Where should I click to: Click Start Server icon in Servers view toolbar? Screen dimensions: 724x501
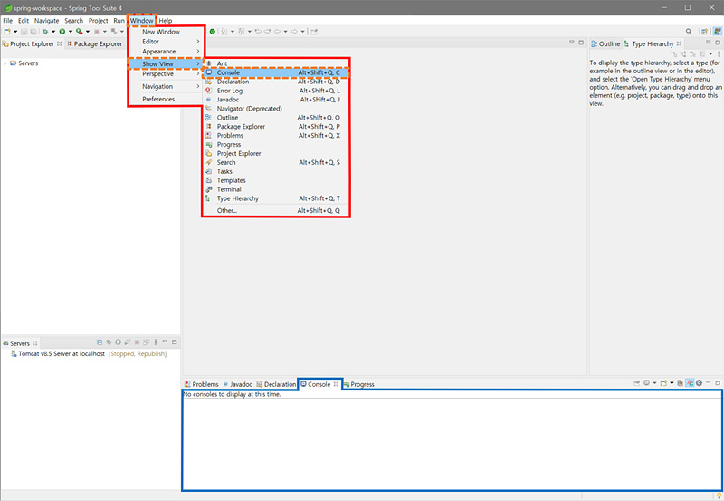tap(119, 342)
